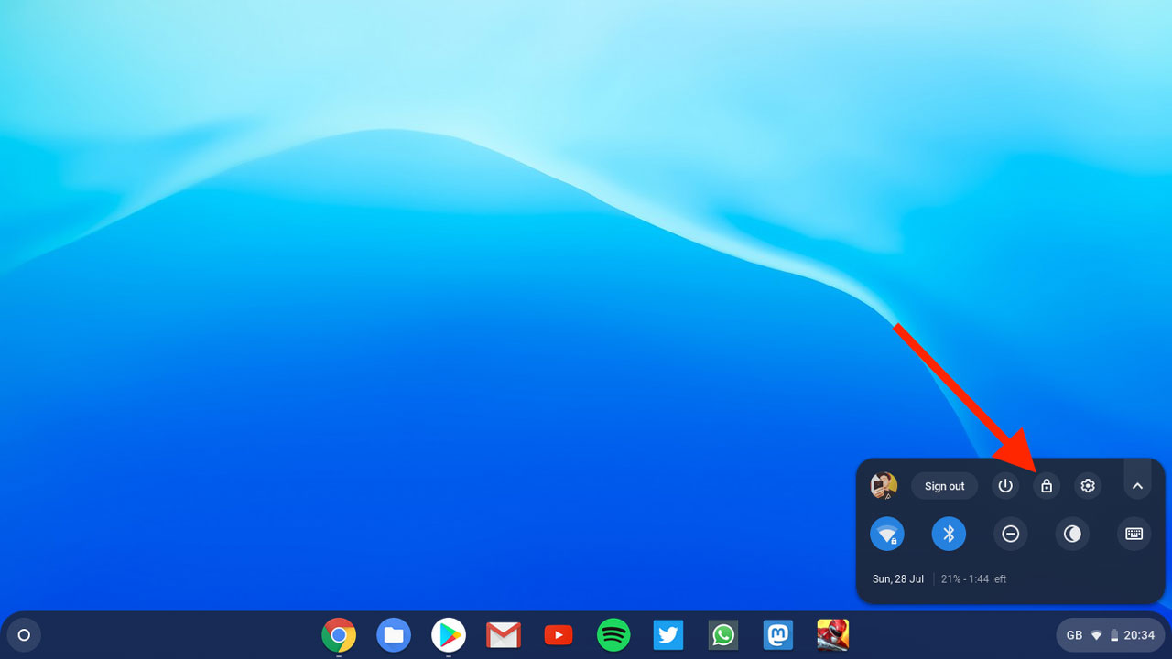Open WhatsApp from the shelf
The image size is (1172, 659).
[x=723, y=634]
